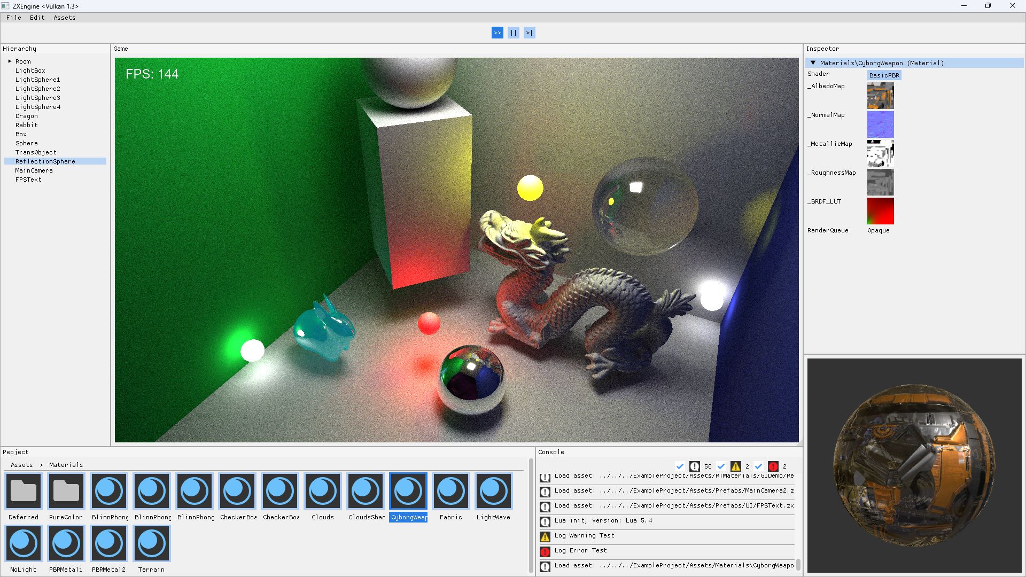Open the Edit menu
The image size is (1026, 577).
pyautogui.click(x=37, y=18)
